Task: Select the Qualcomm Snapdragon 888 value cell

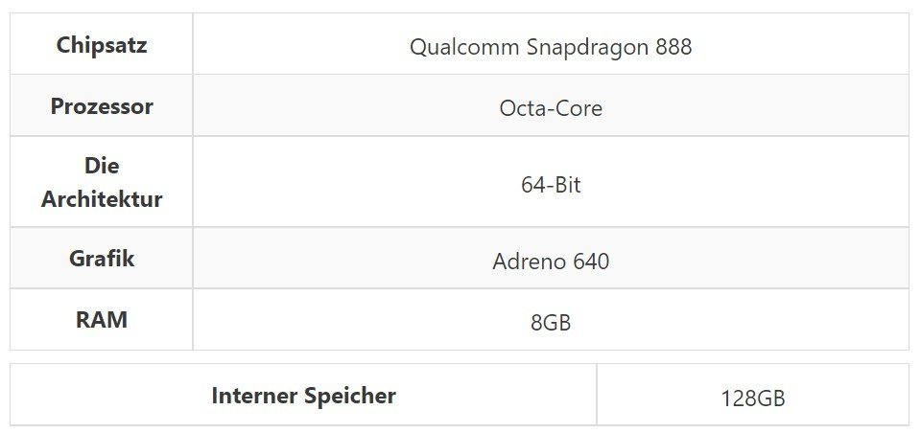Action: point(550,47)
